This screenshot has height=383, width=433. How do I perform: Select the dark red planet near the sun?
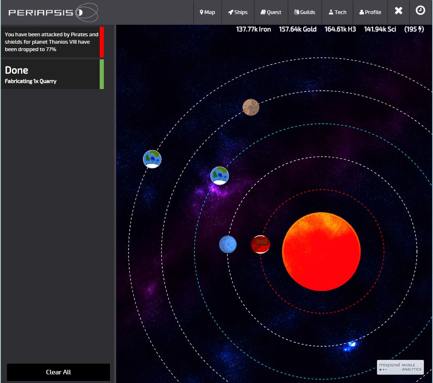pos(260,244)
